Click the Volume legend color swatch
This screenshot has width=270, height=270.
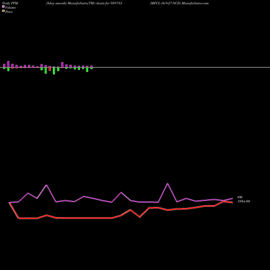click(x=3, y=6)
